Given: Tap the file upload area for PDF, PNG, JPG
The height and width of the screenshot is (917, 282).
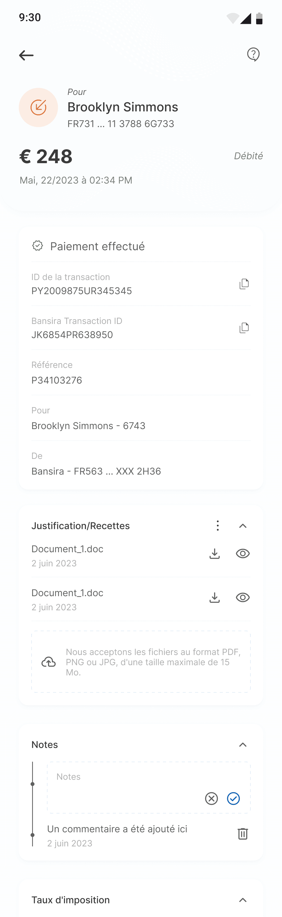Looking at the screenshot, I should click(x=141, y=662).
